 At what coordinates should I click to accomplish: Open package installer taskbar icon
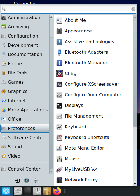pos(47,191)
